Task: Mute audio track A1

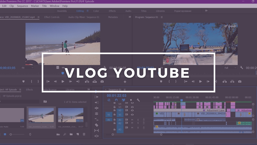Action: pos(132,120)
